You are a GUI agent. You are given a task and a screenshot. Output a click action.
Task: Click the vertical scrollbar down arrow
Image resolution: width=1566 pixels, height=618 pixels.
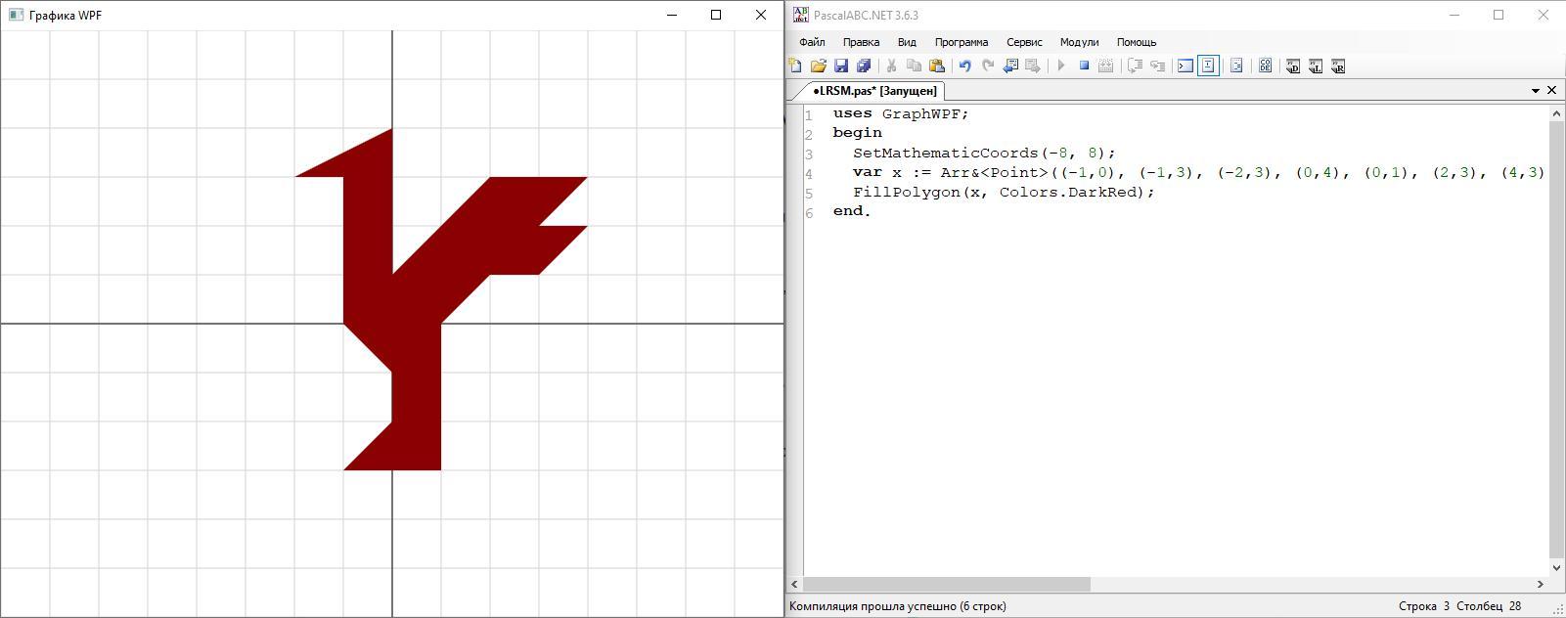click(1556, 567)
